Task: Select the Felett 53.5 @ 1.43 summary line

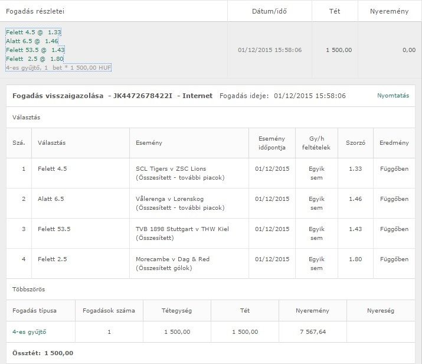Action: click(35, 50)
